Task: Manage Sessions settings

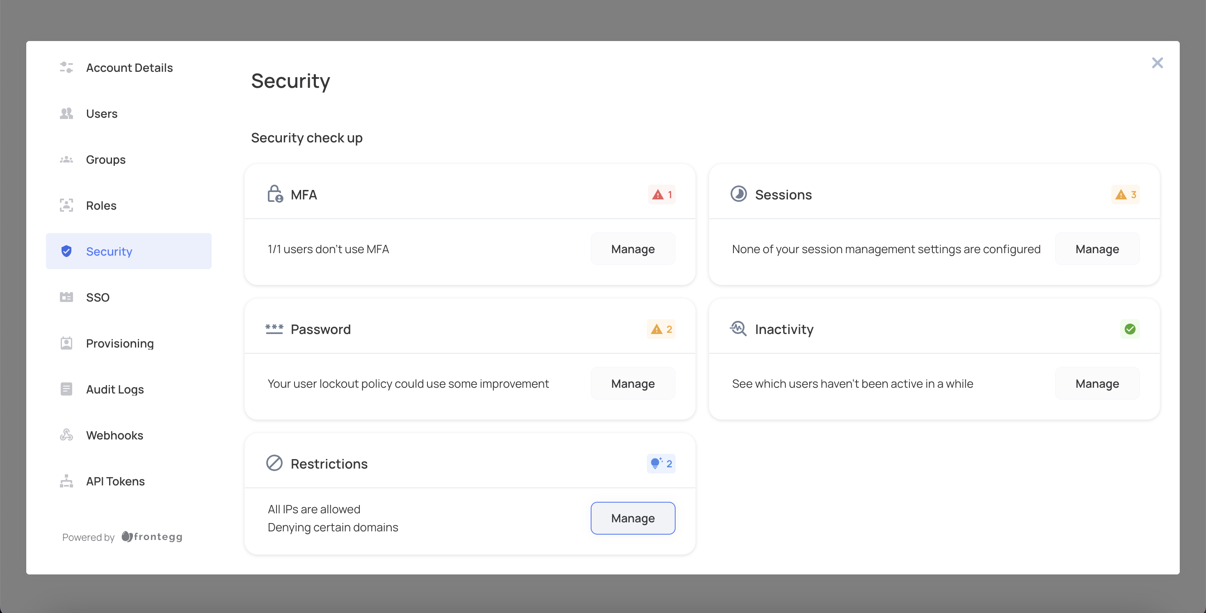Action: click(x=1096, y=249)
